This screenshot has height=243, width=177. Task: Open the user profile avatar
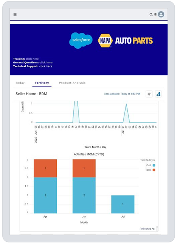161,14
